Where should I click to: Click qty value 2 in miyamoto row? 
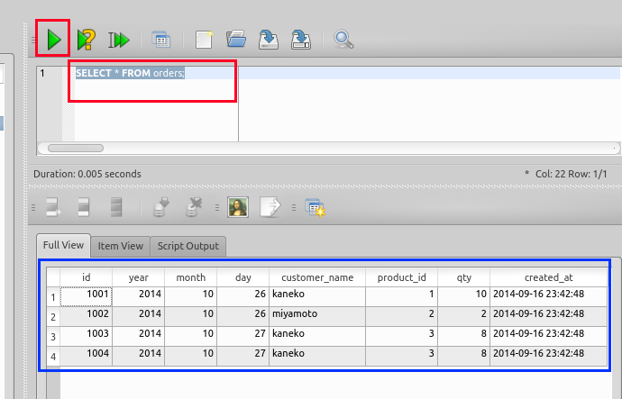pos(464,316)
